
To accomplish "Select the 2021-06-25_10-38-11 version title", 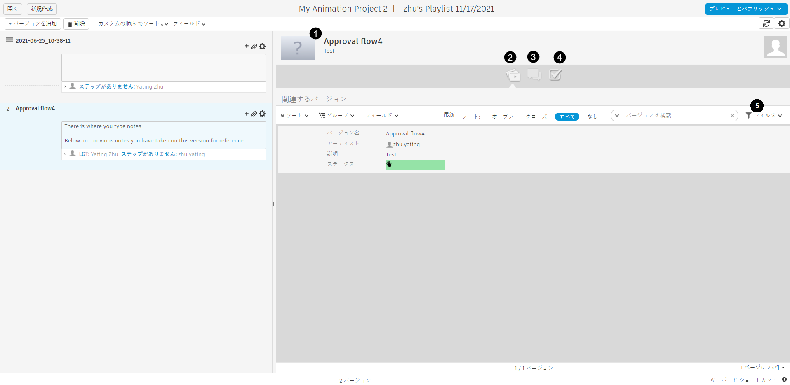I will click(43, 41).
